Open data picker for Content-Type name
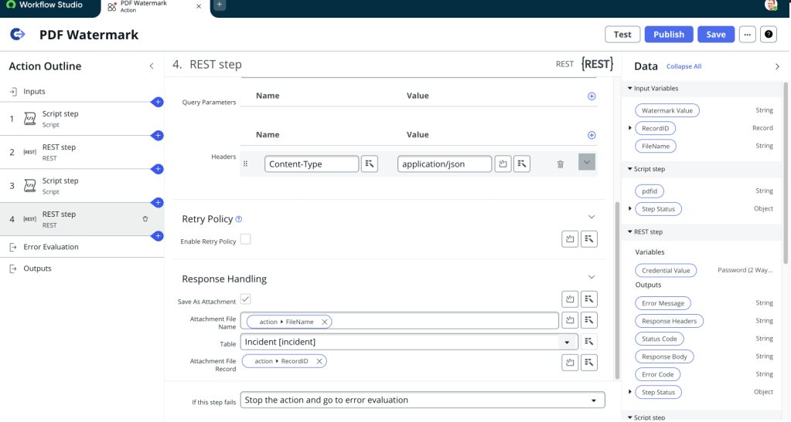The width and height of the screenshot is (791, 422). point(370,164)
